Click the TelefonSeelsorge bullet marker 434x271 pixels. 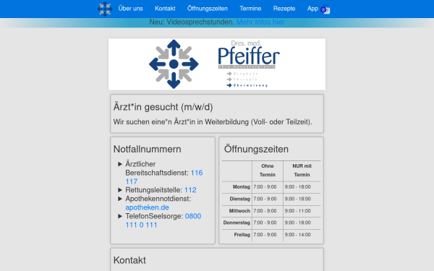coord(120,216)
